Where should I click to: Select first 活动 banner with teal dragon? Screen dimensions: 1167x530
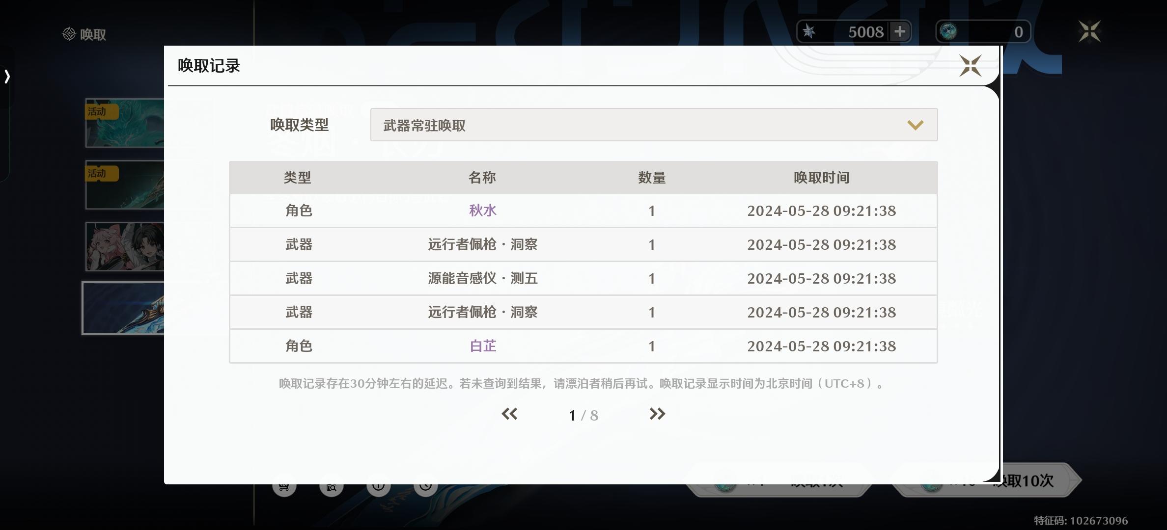click(125, 123)
